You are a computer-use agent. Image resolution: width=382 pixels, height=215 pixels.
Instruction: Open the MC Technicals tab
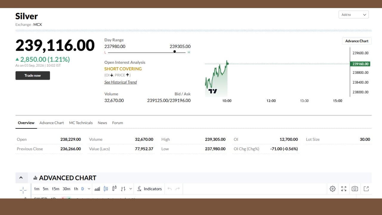(81, 123)
